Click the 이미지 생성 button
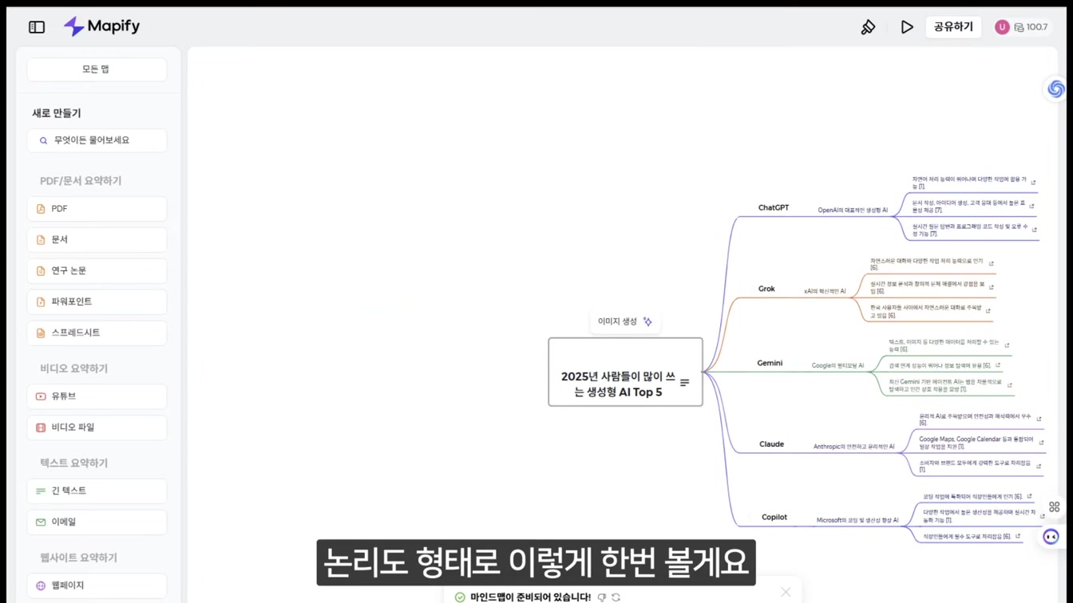This screenshot has height=603, width=1073. point(625,321)
